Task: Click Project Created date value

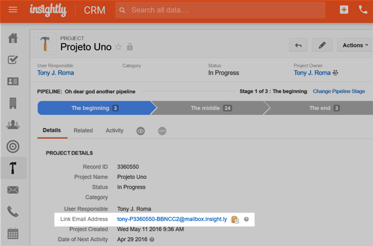Action: point(150,229)
